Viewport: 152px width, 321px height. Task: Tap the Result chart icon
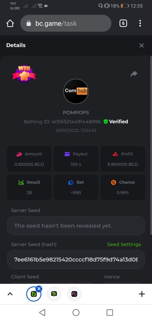(x=21, y=182)
